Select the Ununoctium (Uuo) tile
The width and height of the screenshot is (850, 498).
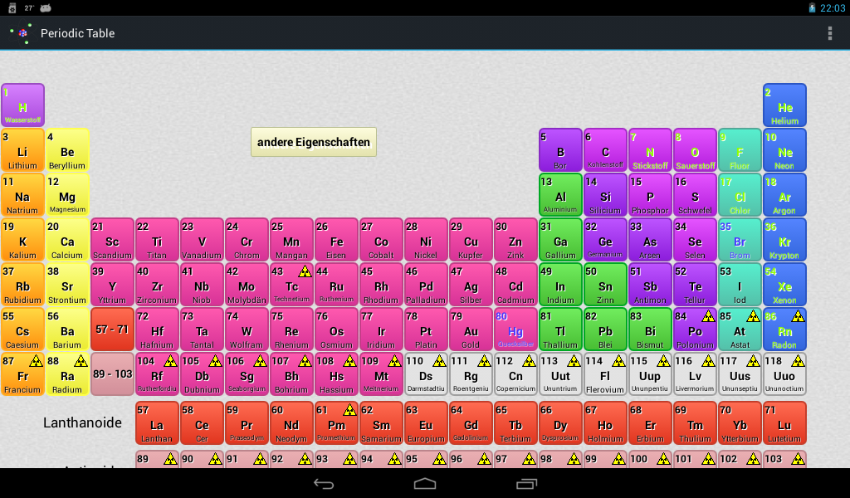tap(784, 373)
